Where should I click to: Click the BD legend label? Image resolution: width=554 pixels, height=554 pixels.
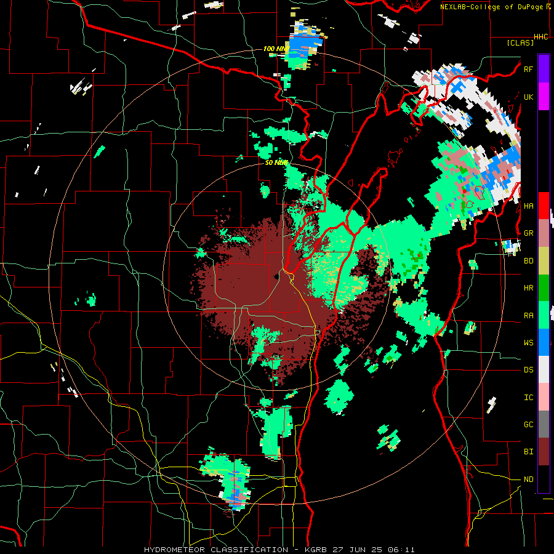(528, 261)
